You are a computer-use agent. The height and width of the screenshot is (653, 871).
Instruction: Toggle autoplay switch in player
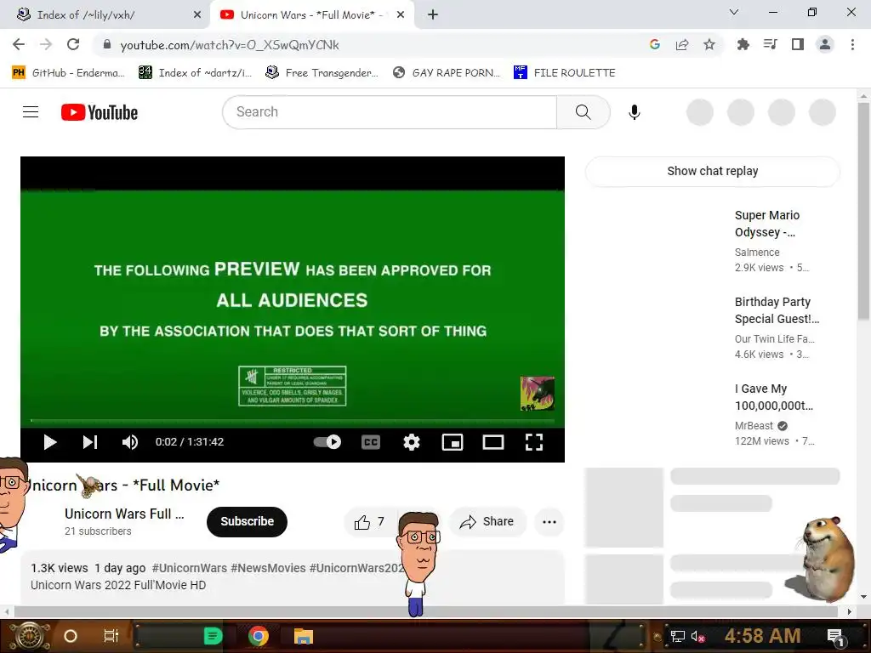327,442
